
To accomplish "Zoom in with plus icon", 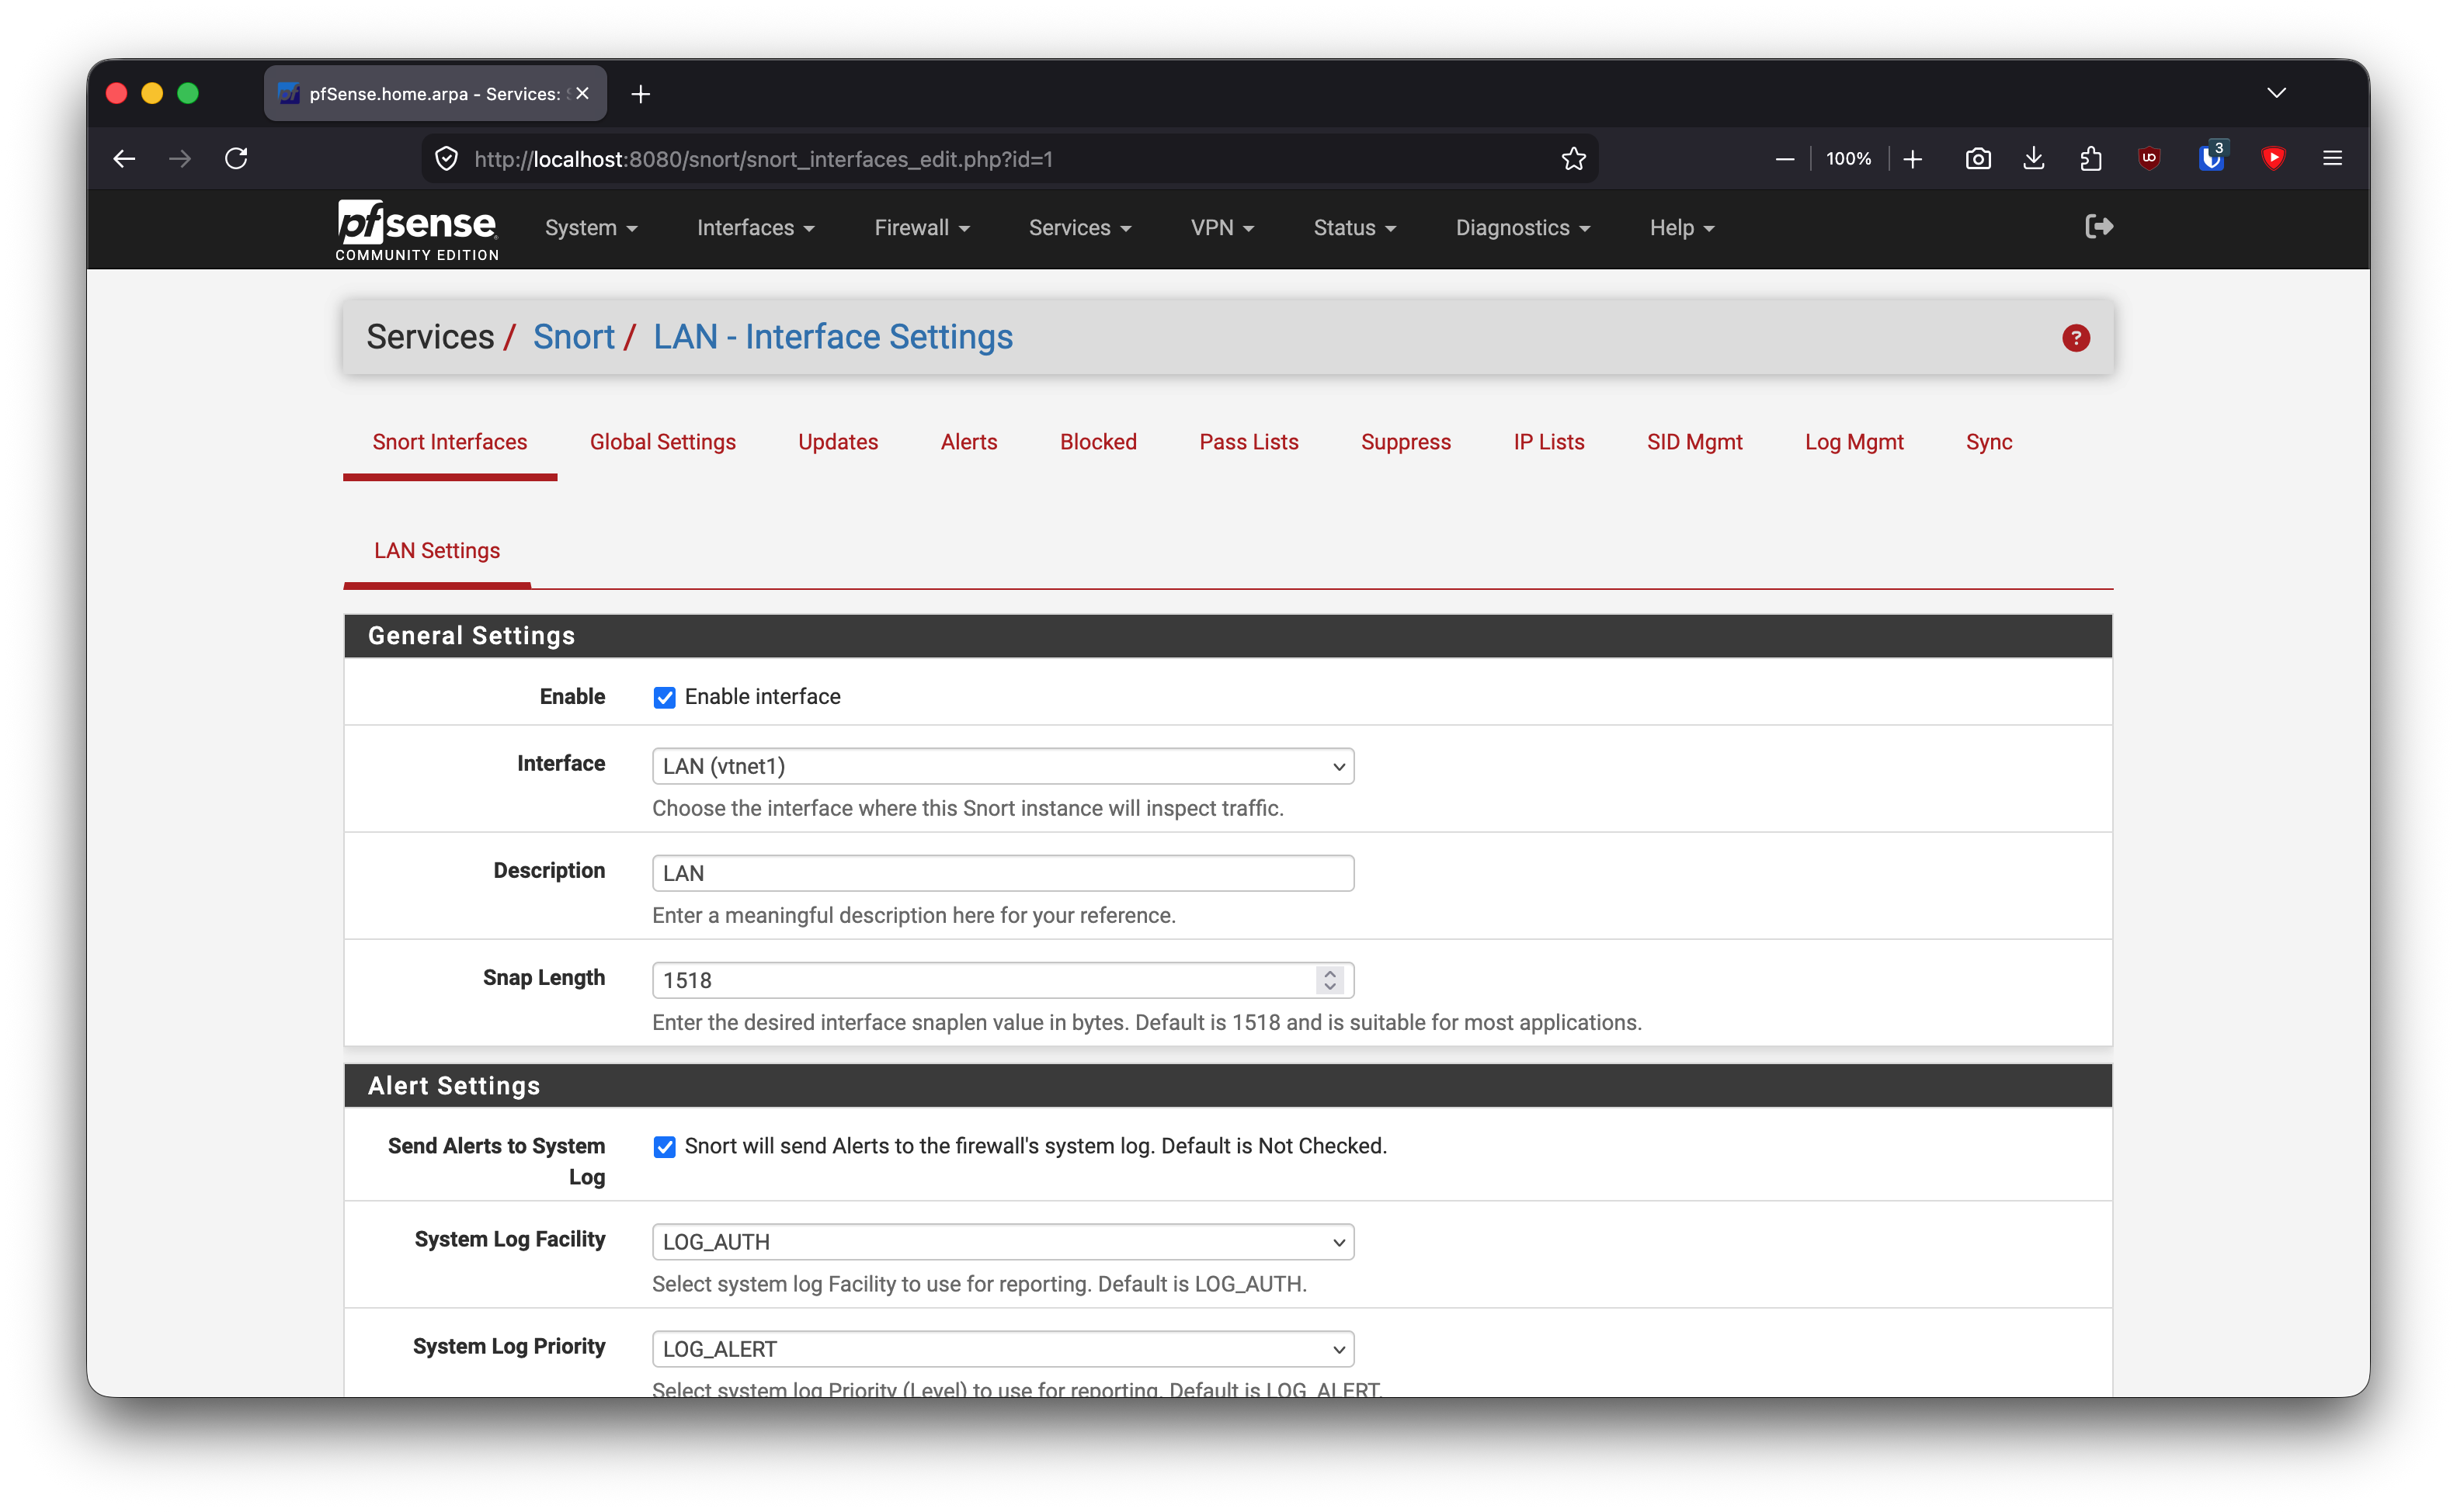I will (1912, 159).
